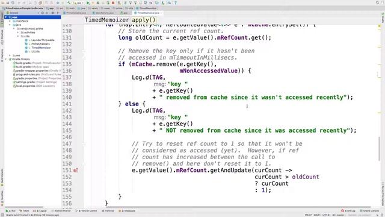Click the Save All toolbar icon

click(8, 3)
